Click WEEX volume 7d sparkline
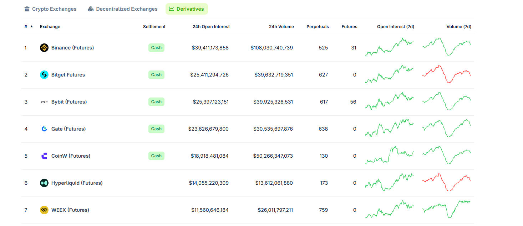The image size is (523, 226). 447,209
